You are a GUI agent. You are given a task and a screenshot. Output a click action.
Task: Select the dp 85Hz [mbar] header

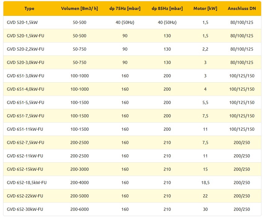(x=167, y=8)
